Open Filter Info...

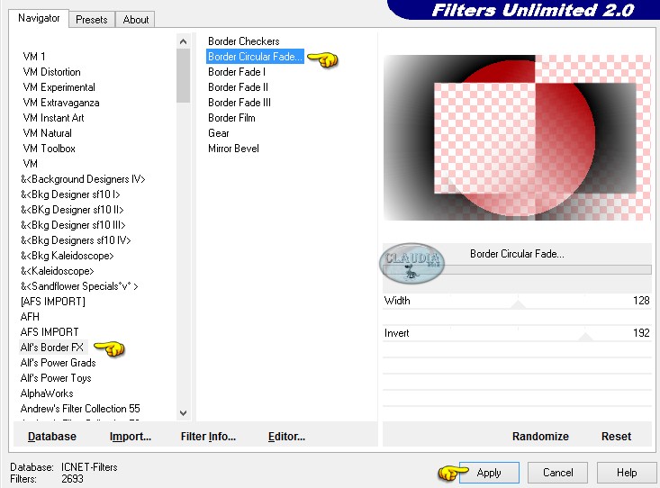[x=208, y=436]
